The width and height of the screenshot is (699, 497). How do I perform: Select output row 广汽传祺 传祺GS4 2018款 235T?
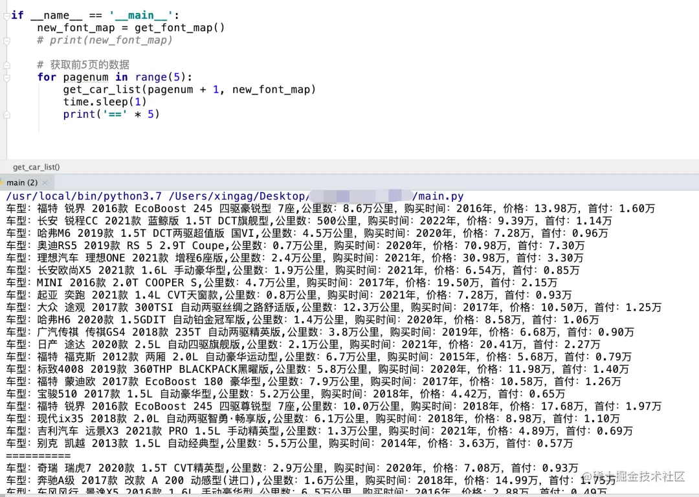(x=320, y=332)
